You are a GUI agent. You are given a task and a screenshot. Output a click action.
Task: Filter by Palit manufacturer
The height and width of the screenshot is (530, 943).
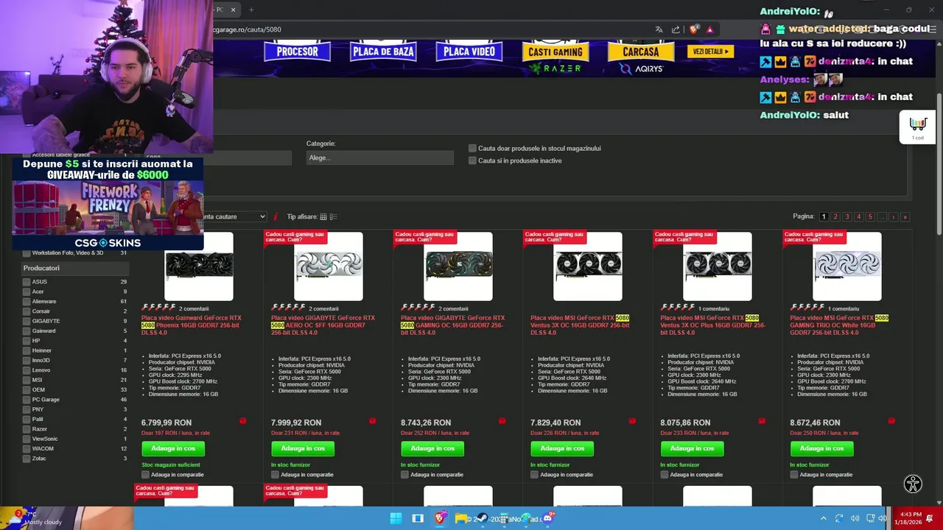coord(27,420)
